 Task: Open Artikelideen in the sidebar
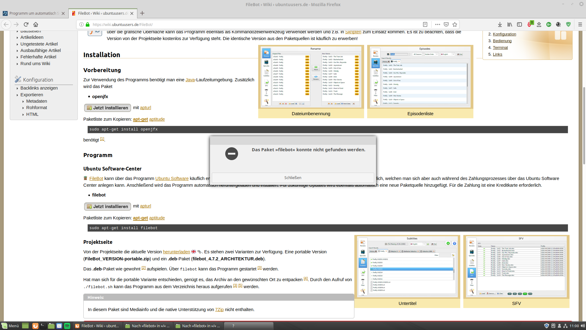pyautogui.click(x=32, y=37)
